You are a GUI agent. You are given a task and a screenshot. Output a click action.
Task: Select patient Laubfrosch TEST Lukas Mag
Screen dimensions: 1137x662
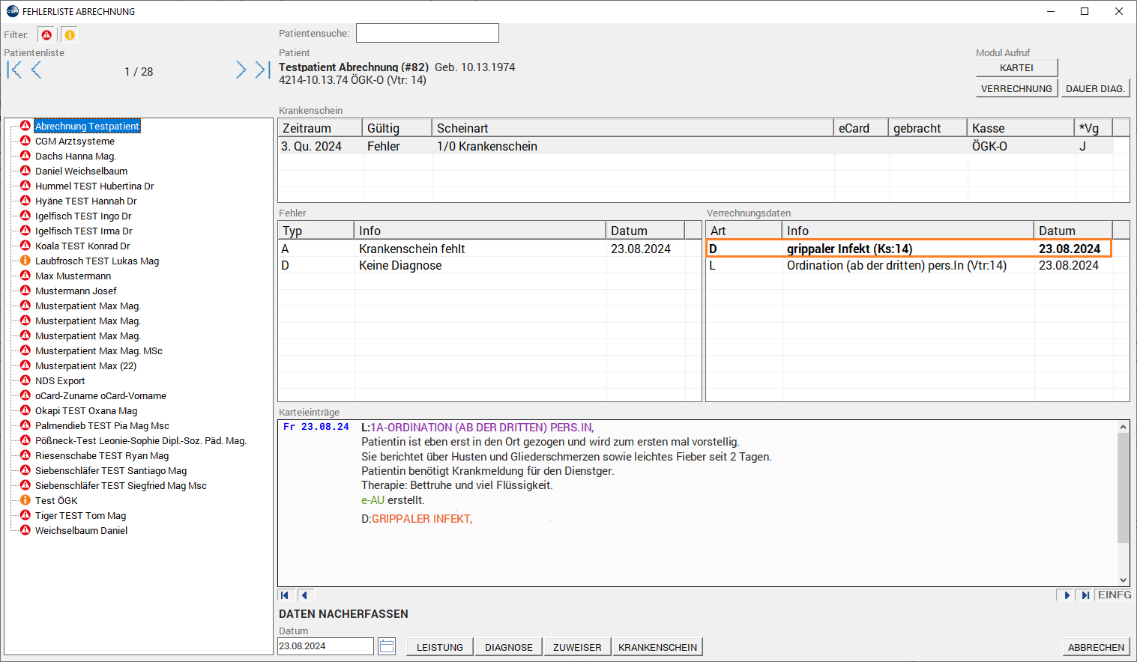pyautogui.click(x=97, y=261)
